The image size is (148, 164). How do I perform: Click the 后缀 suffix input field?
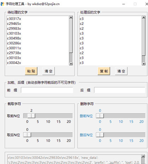pos(120,90)
